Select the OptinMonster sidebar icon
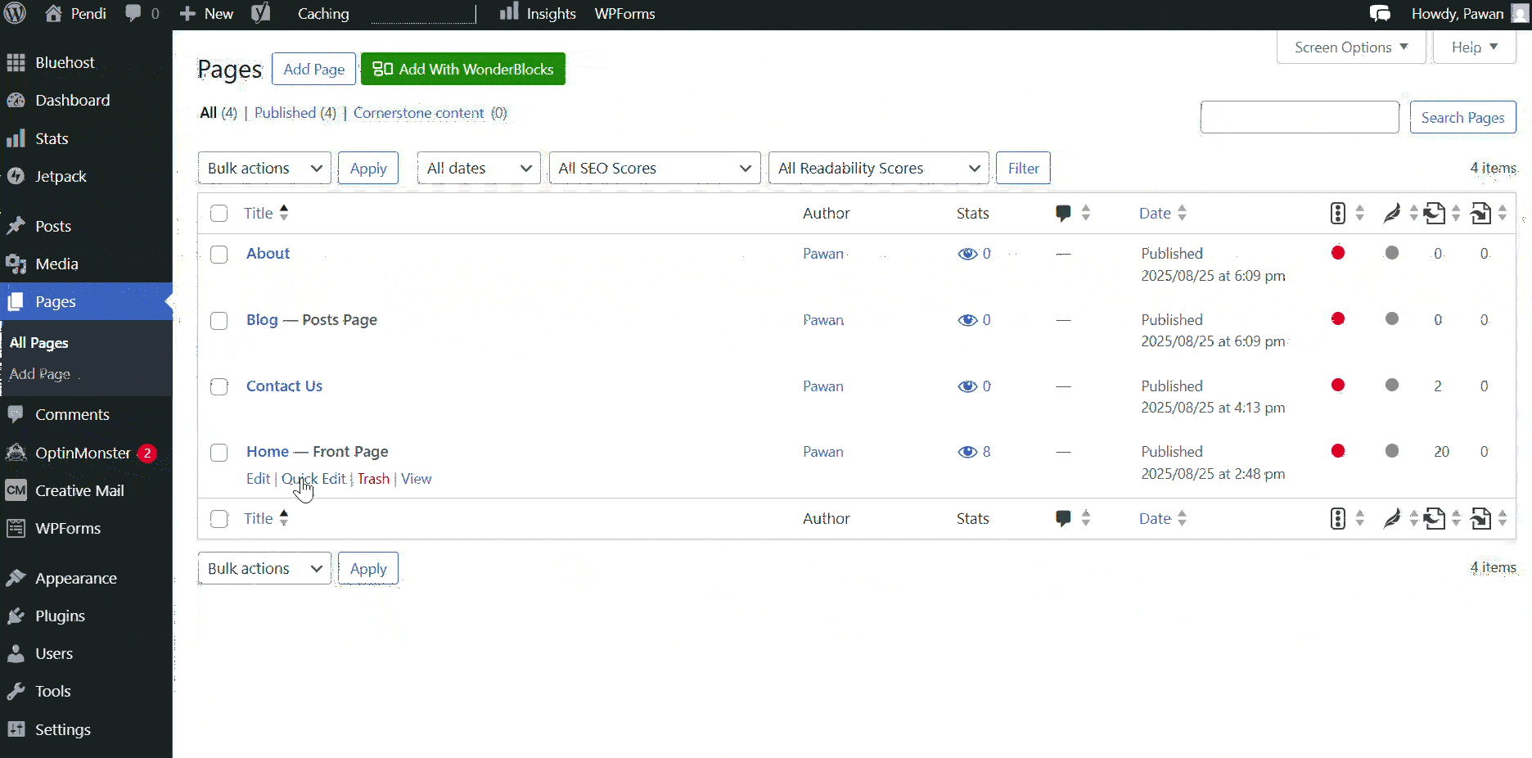The width and height of the screenshot is (1532, 758). pos(16,453)
